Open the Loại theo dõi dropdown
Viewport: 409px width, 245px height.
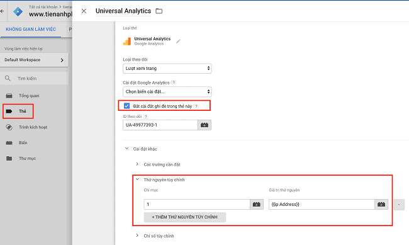(167, 69)
